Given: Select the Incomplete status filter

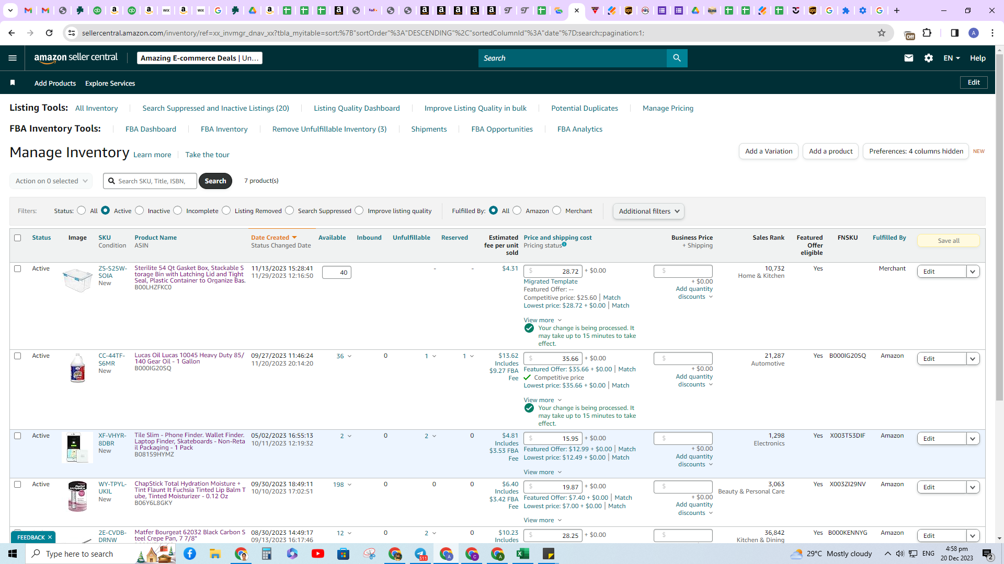Looking at the screenshot, I should pyautogui.click(x=178, y=210).
